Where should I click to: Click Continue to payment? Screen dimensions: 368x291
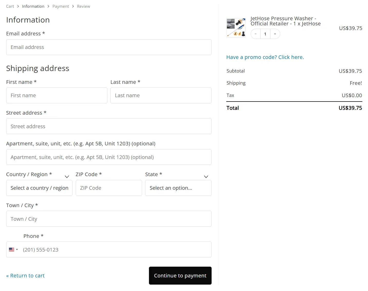coord(180,275)
